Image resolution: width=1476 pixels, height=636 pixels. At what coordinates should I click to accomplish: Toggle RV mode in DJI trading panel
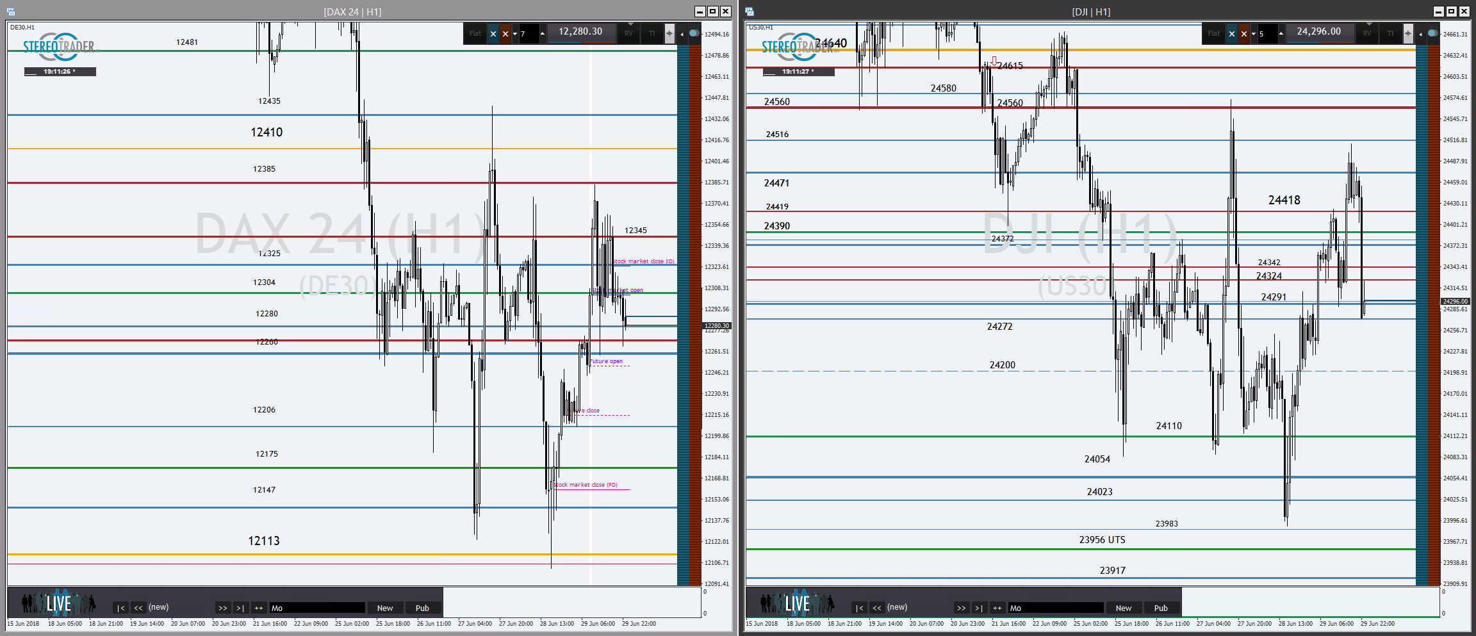1367,34
